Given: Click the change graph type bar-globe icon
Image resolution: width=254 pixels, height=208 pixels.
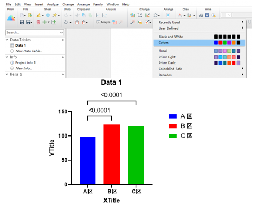Looking at the screenshot, I should click(133, 15).
